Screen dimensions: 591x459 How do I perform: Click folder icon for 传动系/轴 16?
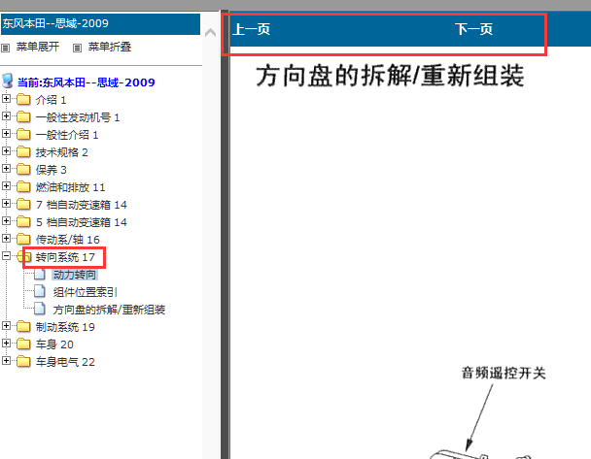tap(23, 240)
